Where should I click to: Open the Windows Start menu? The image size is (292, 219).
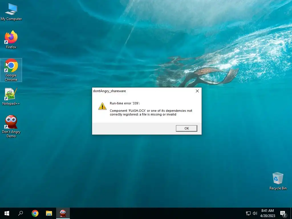[7, 213]
